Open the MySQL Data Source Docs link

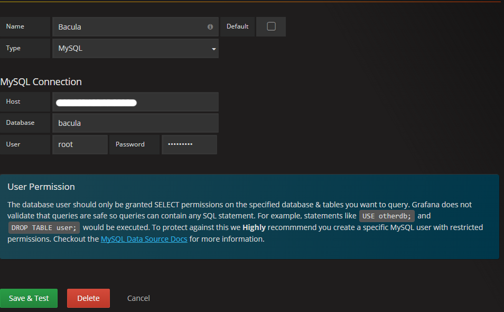click(x=144, y=239)
